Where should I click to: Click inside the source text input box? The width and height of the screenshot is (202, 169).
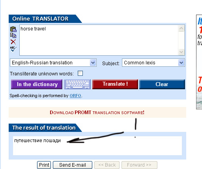[x=99, y=40]
